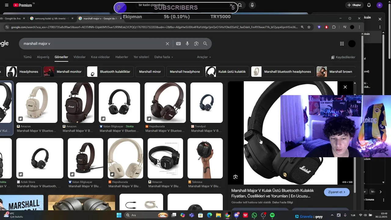Open the Chrome extensions puzzle menu
This screenshot has width=391, height=220.
(x=334, y=27)
